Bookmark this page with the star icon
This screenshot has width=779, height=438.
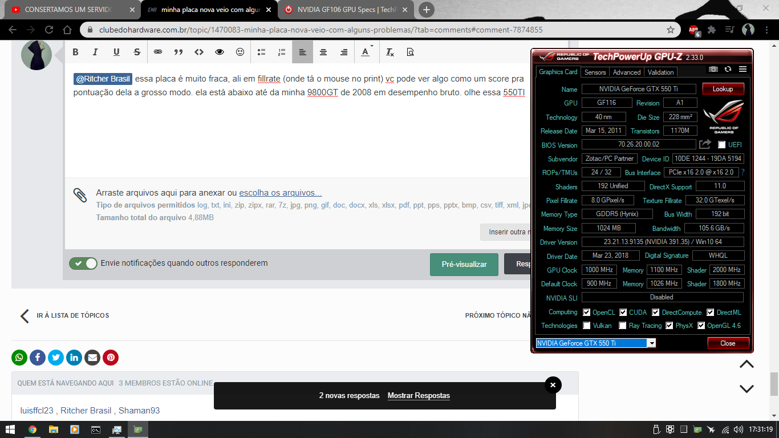671,30
